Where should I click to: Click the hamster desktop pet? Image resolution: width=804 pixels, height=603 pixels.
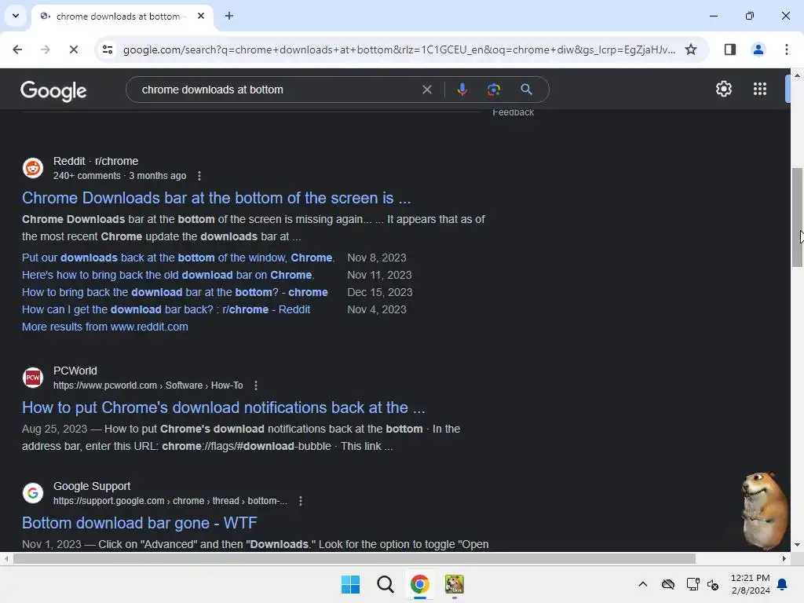click(763, 510)
